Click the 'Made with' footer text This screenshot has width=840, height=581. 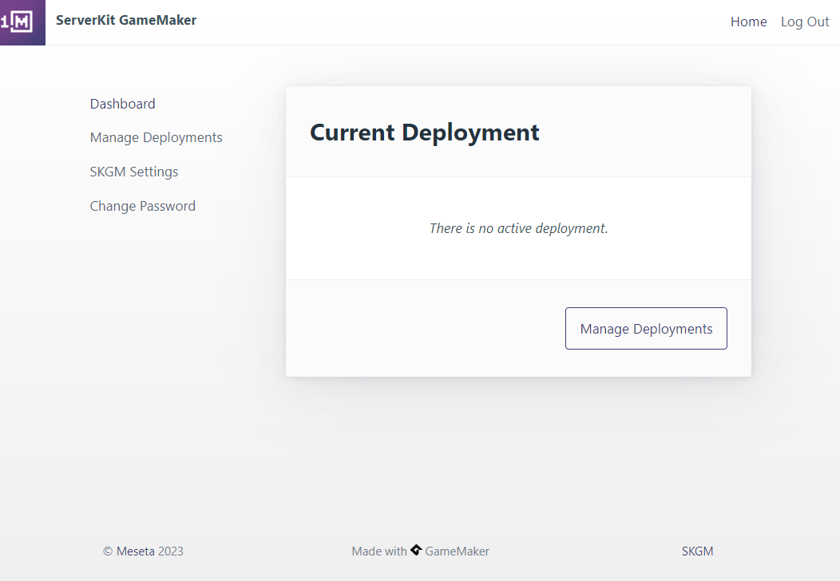pyautogui.click(x=379, y=551)
